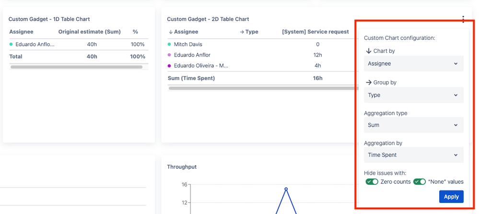Open the Group by Type dropdown
The height and width of the screenshot is (214, 479).
pyautogui.click(x=414, y=95)
